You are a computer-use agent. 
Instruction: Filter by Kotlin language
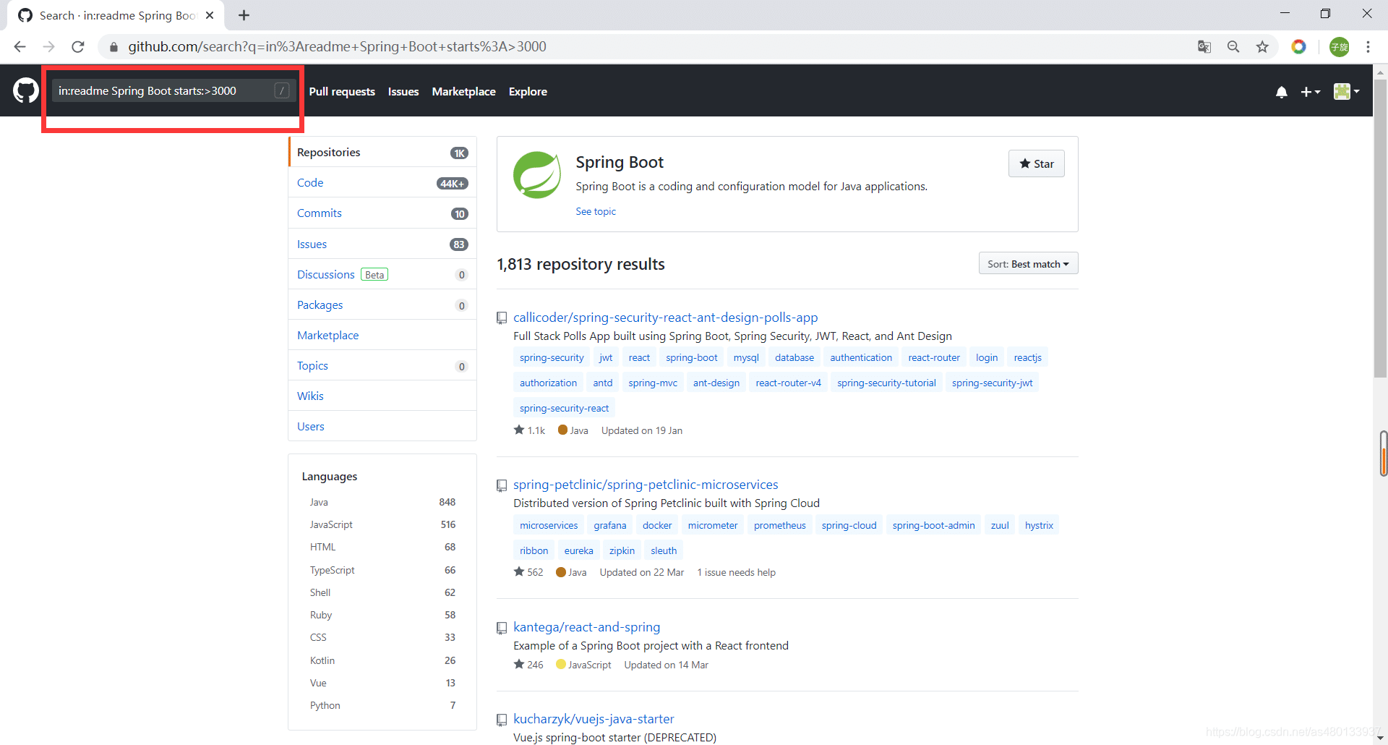[382, 660]
